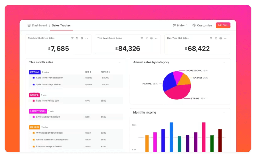This screenshot has width=258, height=158.
Task: Open the Customize option
Action: click(x=202, y=25)
